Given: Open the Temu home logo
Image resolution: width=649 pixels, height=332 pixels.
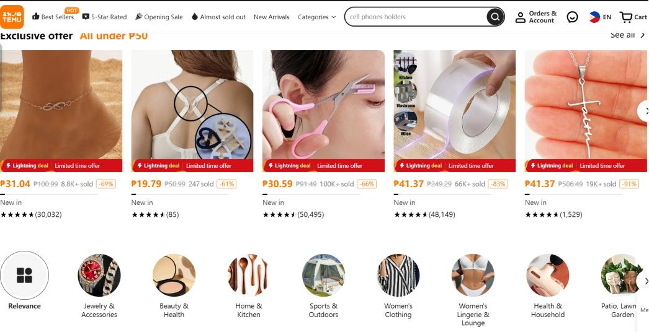Looking at the screenshot, I should coord(12,17).
